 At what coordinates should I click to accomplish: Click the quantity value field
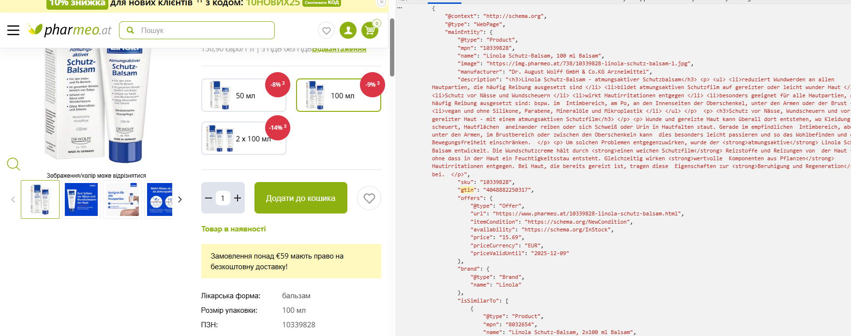pyautogui.click(x=223, y=198)
